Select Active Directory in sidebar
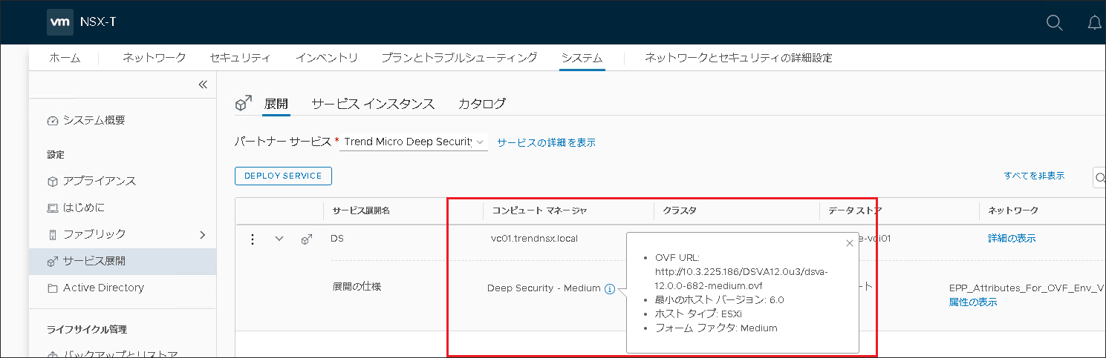 point(103,288)
